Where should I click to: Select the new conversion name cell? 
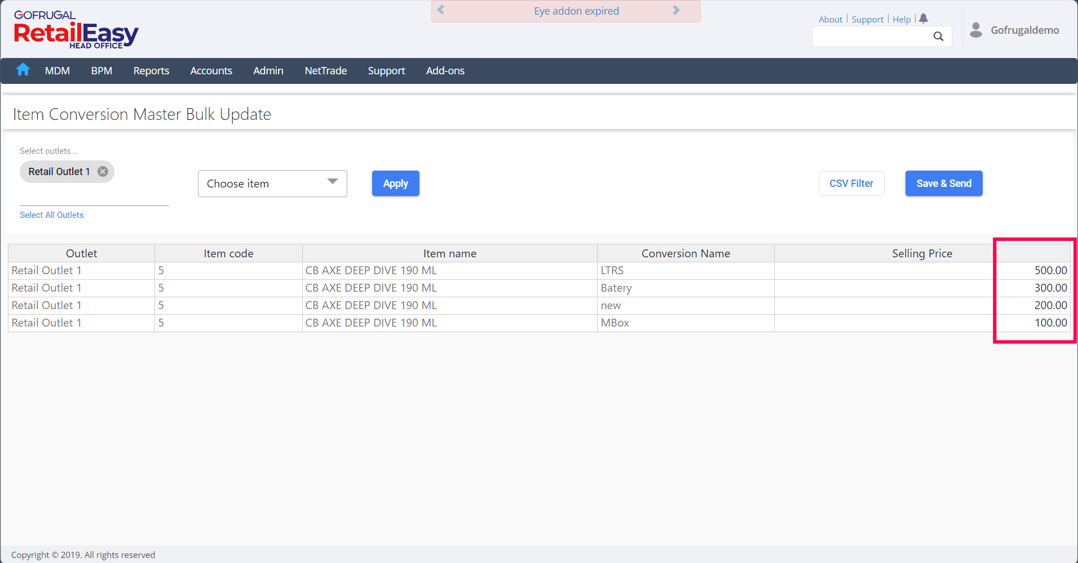pyautogui.click(x=686, y=306)
